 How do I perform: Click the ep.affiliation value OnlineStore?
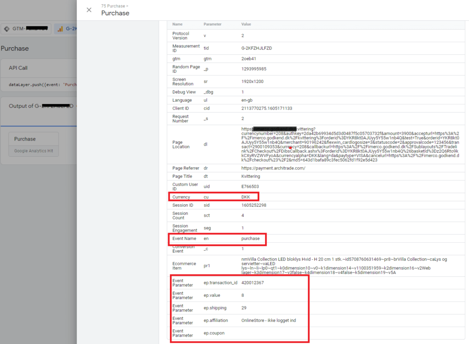[x=268, y=320]
